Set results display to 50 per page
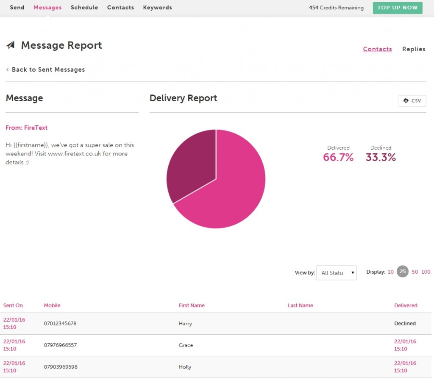Viewport: 434px width, 383px height. [415, 272]
